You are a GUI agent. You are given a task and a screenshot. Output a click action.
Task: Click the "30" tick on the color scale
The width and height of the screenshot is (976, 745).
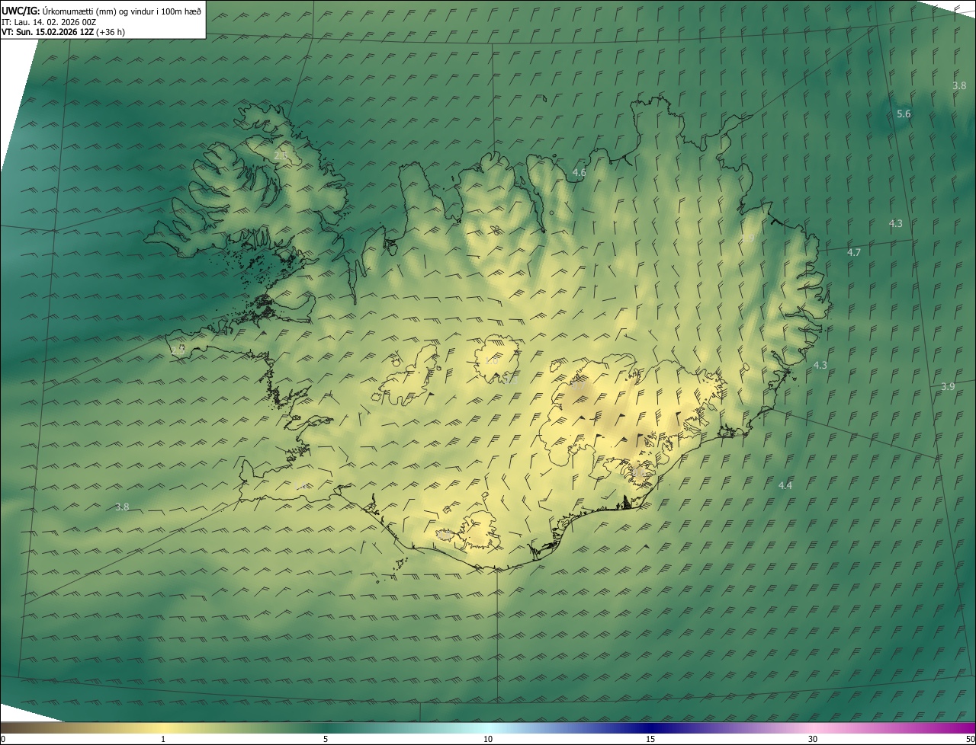pos(813,739)
